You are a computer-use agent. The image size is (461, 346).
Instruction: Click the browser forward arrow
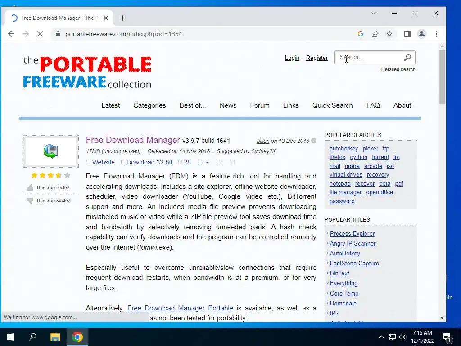[x=26, y=34]
